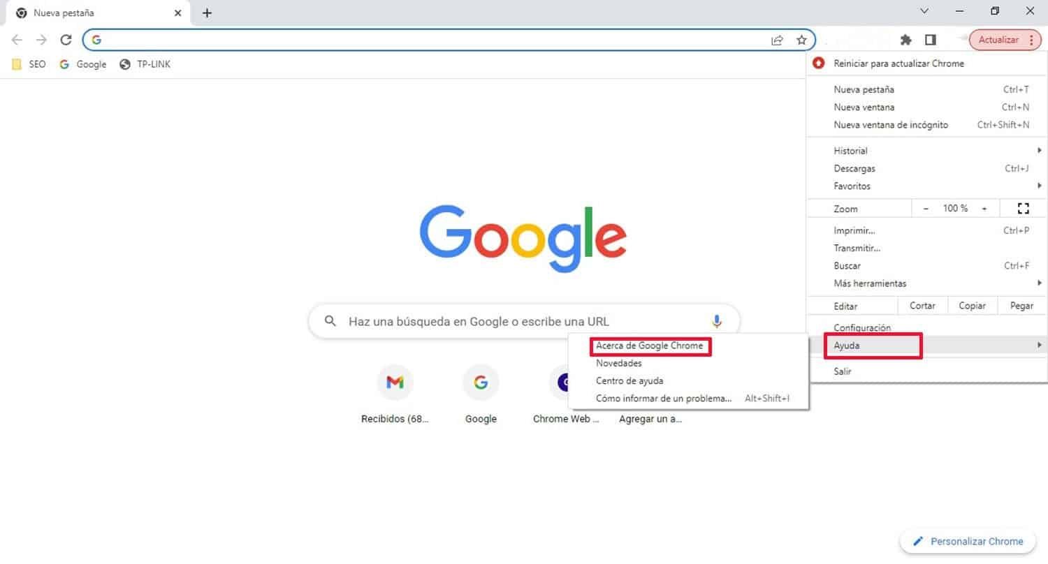Click the back navigation arrow
1048x564 pixels.
(17, 40)
